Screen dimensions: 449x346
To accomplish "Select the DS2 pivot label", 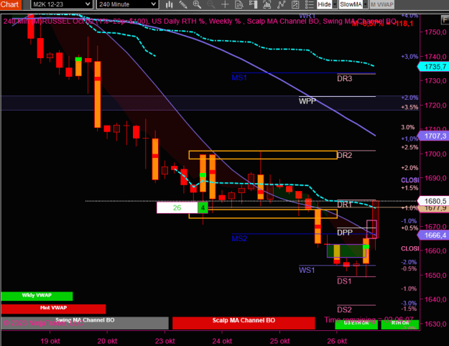I will [x=344, y=309].
